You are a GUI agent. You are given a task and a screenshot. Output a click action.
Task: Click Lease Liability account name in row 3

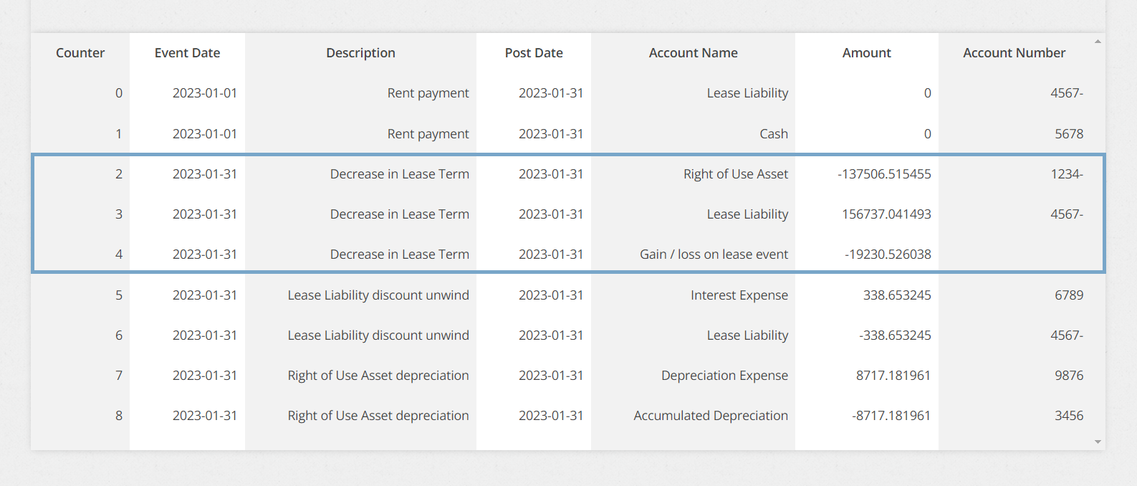pos(747,214)
